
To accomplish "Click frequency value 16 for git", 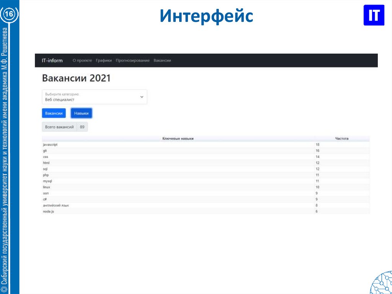I will [317, 151].
